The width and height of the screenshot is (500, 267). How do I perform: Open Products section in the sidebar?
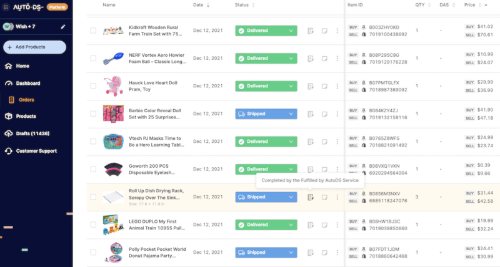pyautogui.click(x=26, y=116)
